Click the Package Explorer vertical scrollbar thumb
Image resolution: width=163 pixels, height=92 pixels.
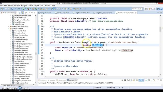[x=36, y=53]
